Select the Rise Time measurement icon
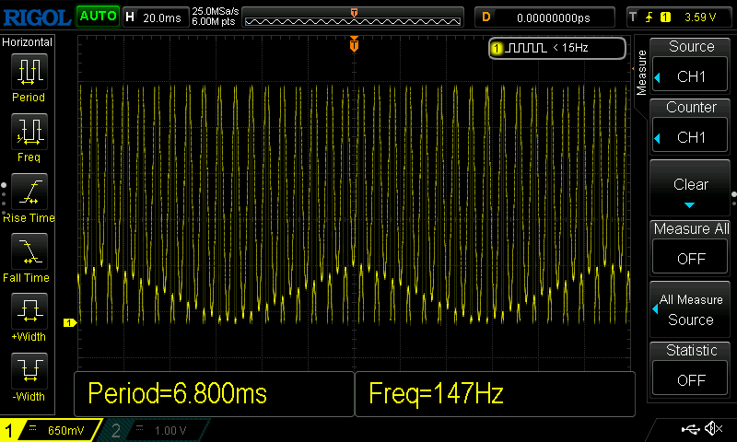 (29, 192)
